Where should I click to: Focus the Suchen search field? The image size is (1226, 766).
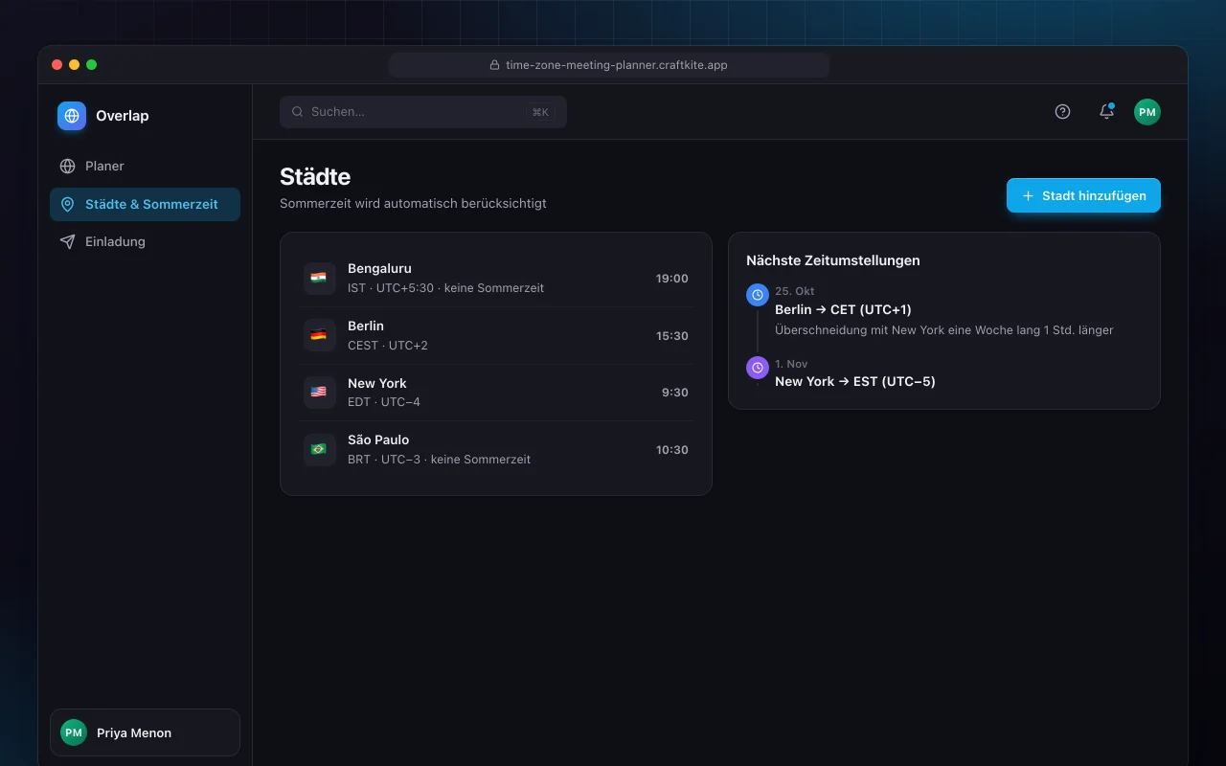[x=423, y=112]
